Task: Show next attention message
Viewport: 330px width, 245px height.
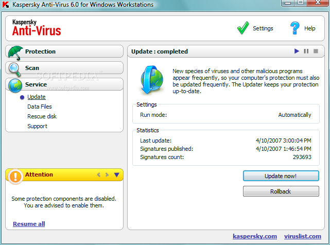Action: pyautogui.click(x=107, y=174)
